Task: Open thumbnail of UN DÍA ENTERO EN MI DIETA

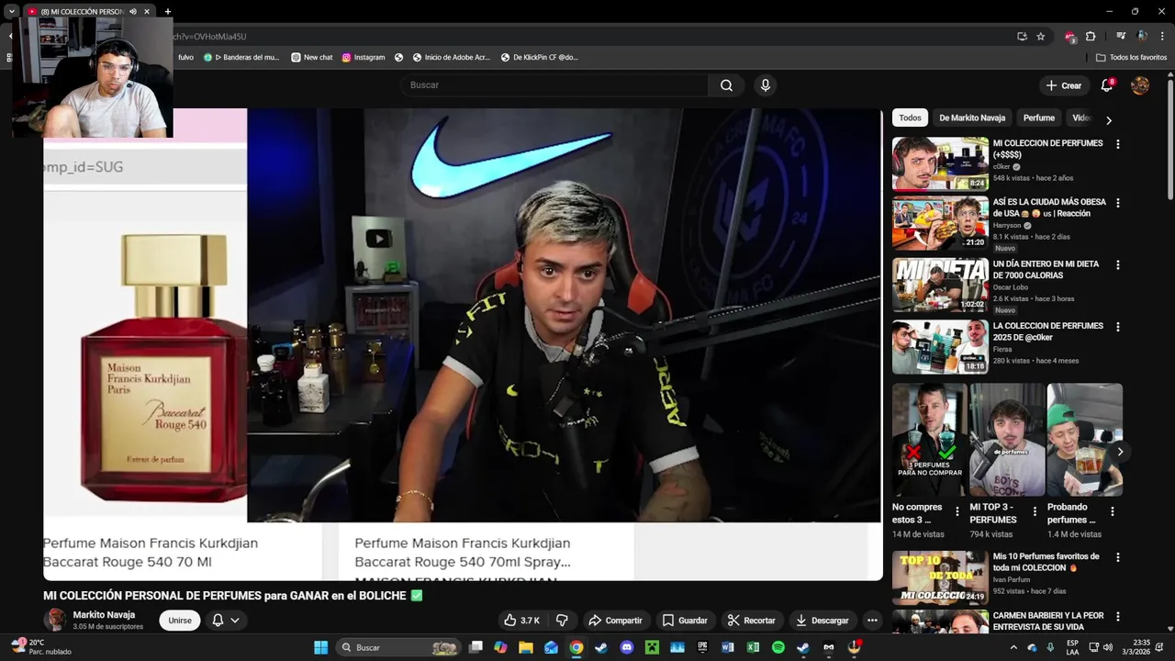Action: pyautogui.click(x=940, y=285)
